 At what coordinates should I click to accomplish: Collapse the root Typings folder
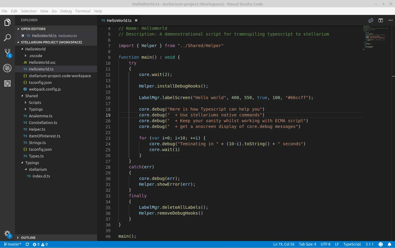pyautogui.click(x=56, y=163)
